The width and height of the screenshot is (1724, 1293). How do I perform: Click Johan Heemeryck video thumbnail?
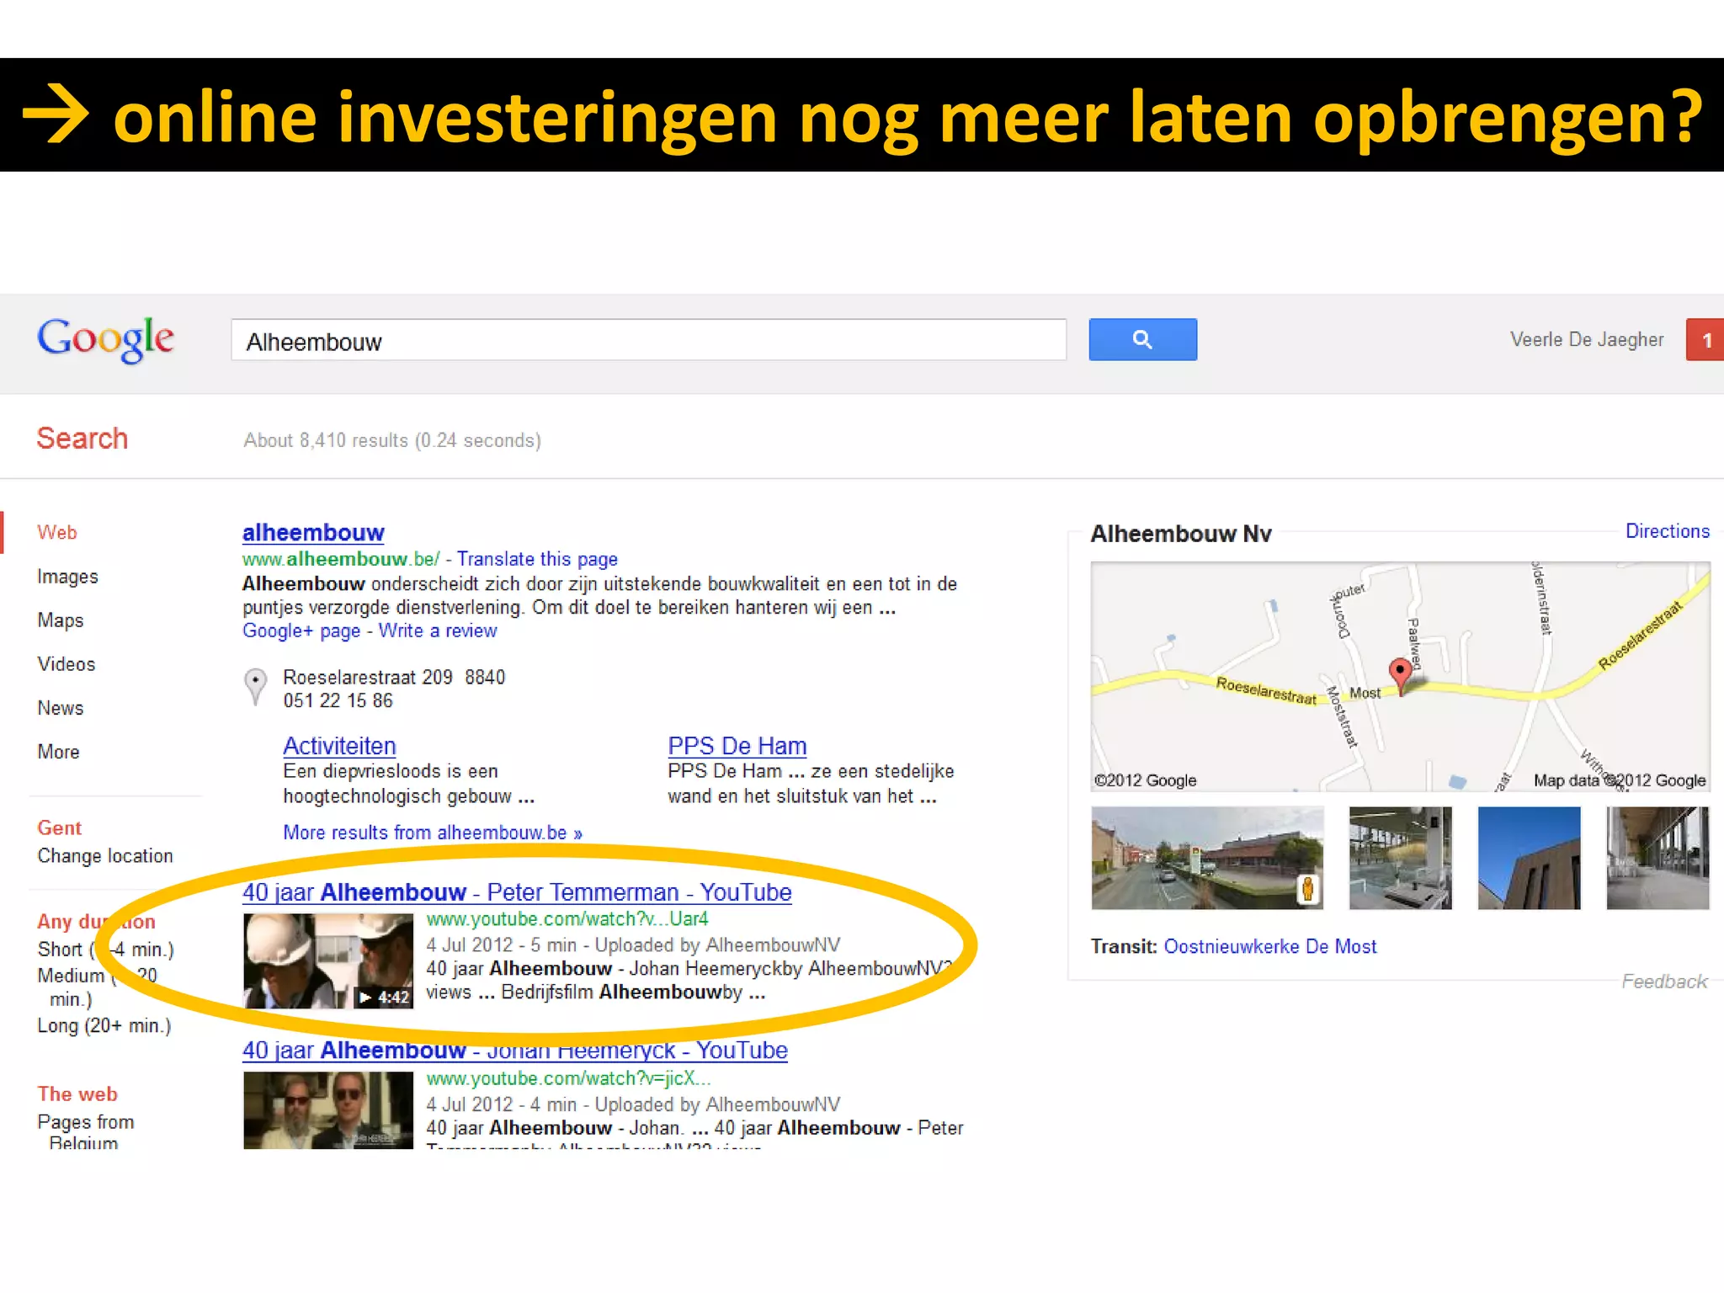(328, 1110)
